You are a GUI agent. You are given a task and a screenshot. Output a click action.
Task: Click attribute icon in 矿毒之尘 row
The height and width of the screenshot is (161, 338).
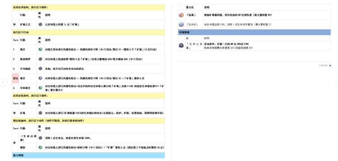40,25
